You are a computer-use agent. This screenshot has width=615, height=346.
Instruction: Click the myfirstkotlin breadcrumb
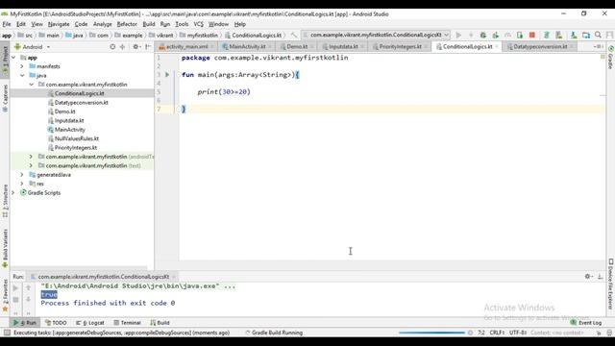pos(199,35)
